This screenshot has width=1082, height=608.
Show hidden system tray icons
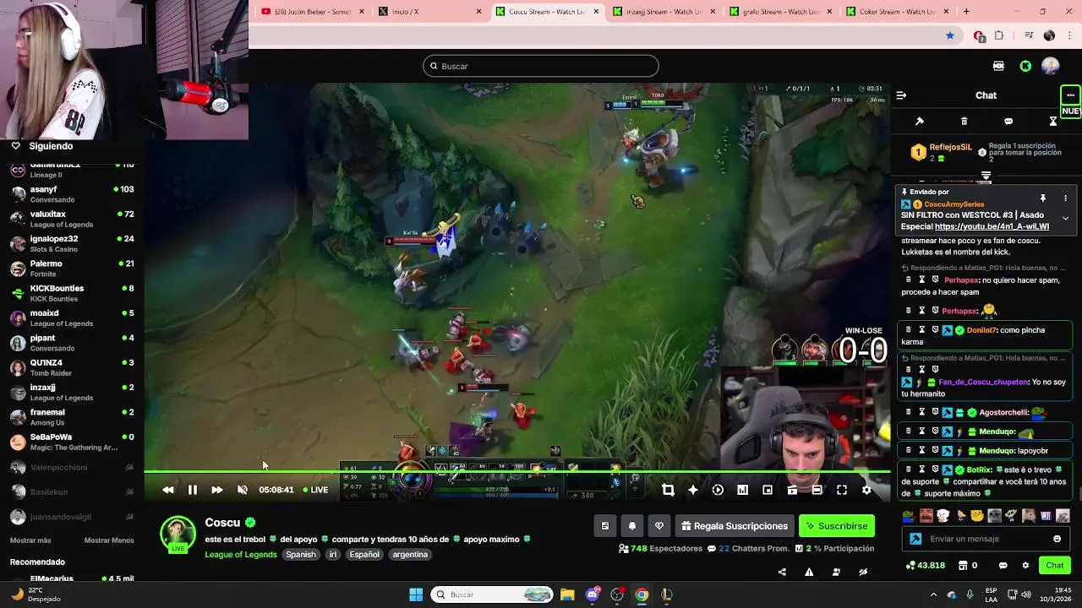(x=933, y=594)
